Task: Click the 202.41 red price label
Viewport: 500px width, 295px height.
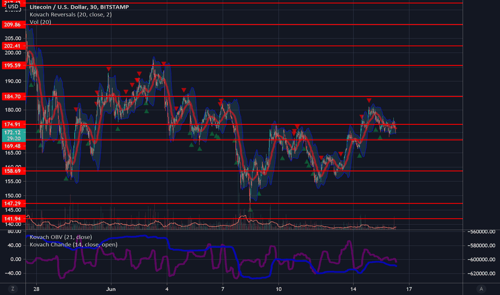Action: pos(13,46)
